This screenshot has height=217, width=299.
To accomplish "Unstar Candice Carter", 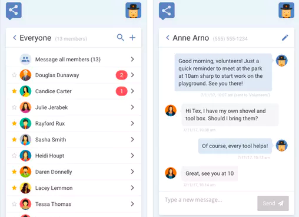I will pos(14,91).
